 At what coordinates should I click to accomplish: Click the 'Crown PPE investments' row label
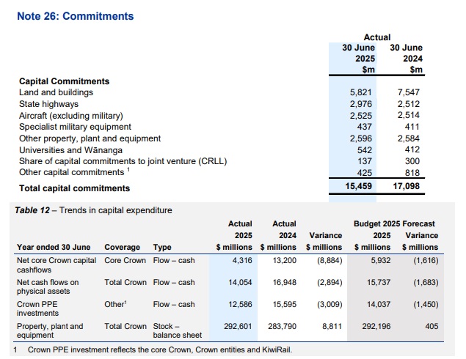click(x=37, y=308)
